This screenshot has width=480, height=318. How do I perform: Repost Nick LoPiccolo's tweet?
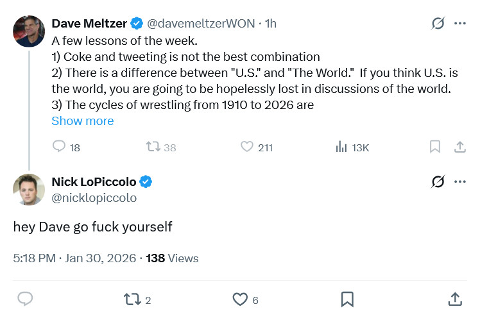132,299
